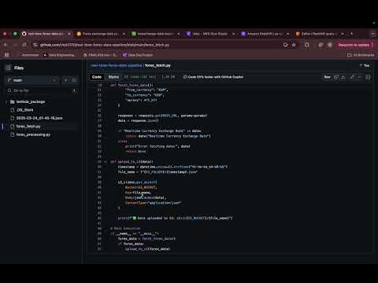Search the repository with the magnifier icon
378x283 pixels.
tap(74, 80)
